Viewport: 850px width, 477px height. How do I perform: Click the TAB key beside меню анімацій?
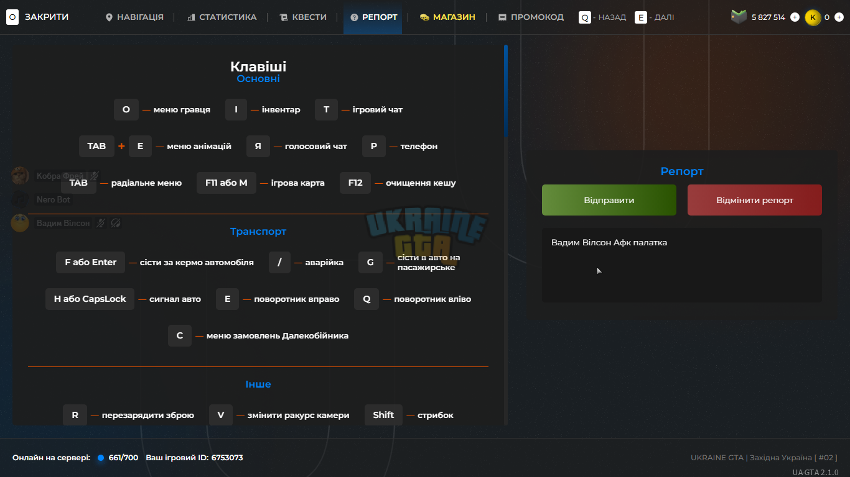tap(96, 146)
